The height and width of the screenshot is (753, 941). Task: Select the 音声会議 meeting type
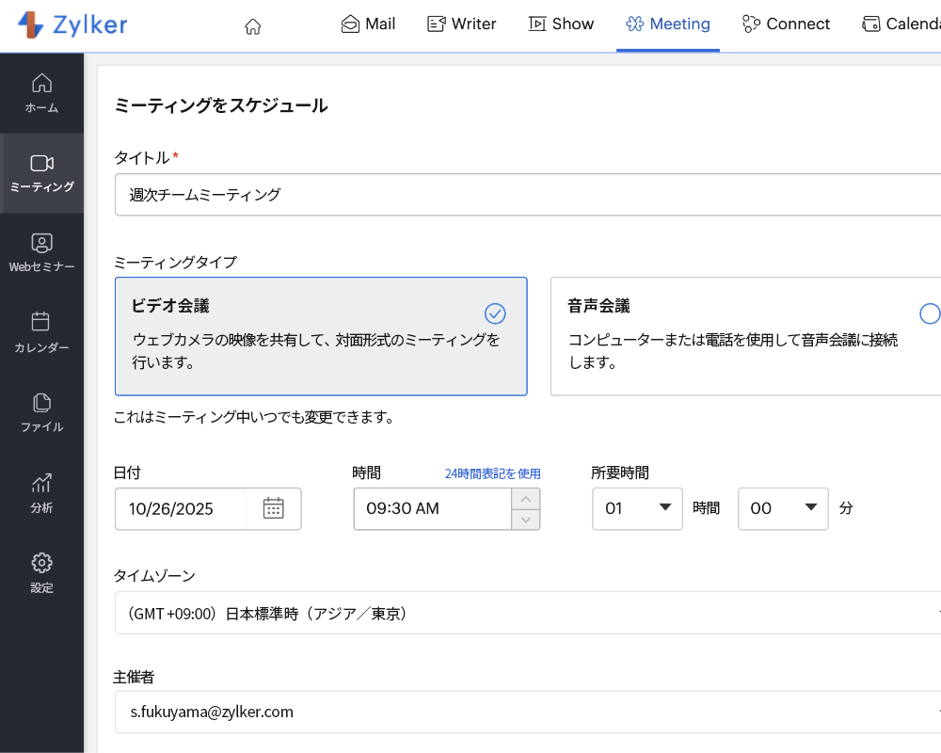coord(745,336)
